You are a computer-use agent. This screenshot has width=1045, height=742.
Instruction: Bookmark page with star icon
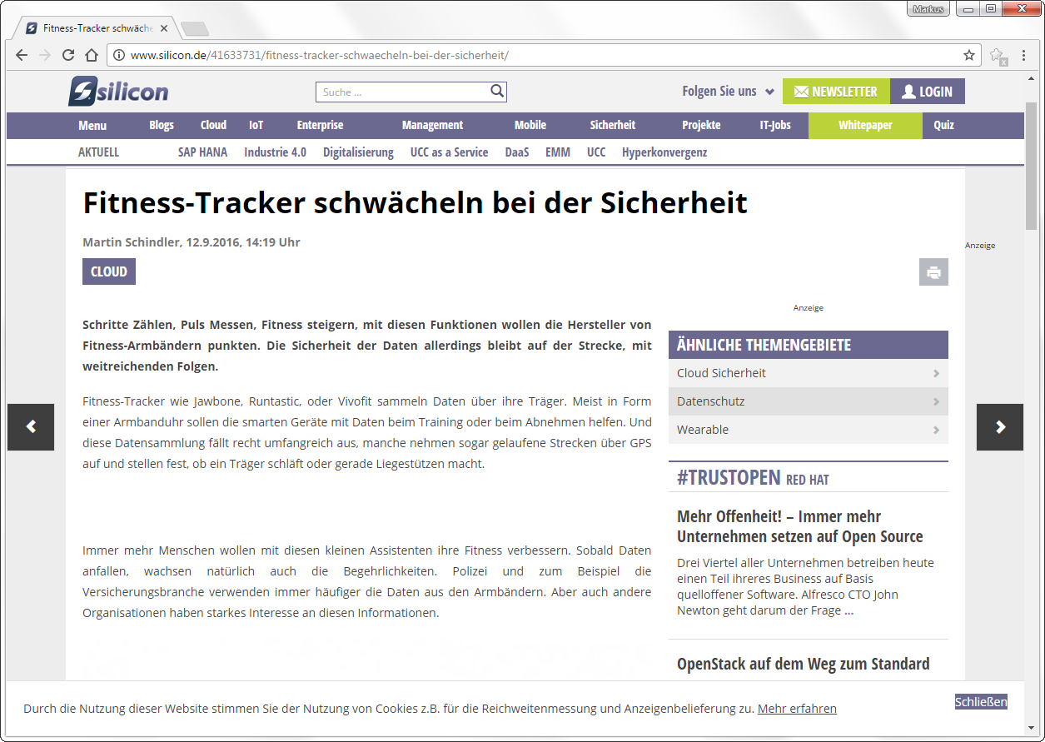coord(969,55)
